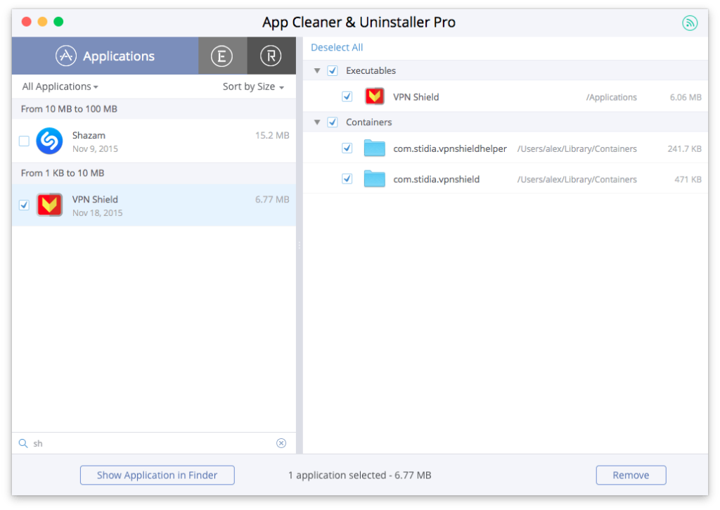Untick the VPN Shield application checkbox

click(x=24, y=205)
